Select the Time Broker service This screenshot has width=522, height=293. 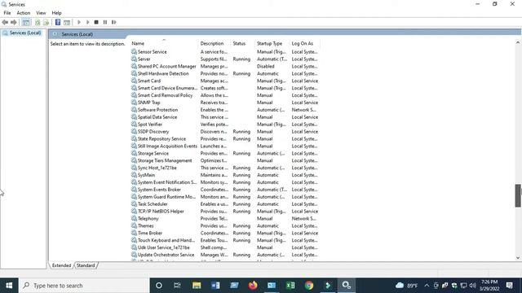pos(225,234)
